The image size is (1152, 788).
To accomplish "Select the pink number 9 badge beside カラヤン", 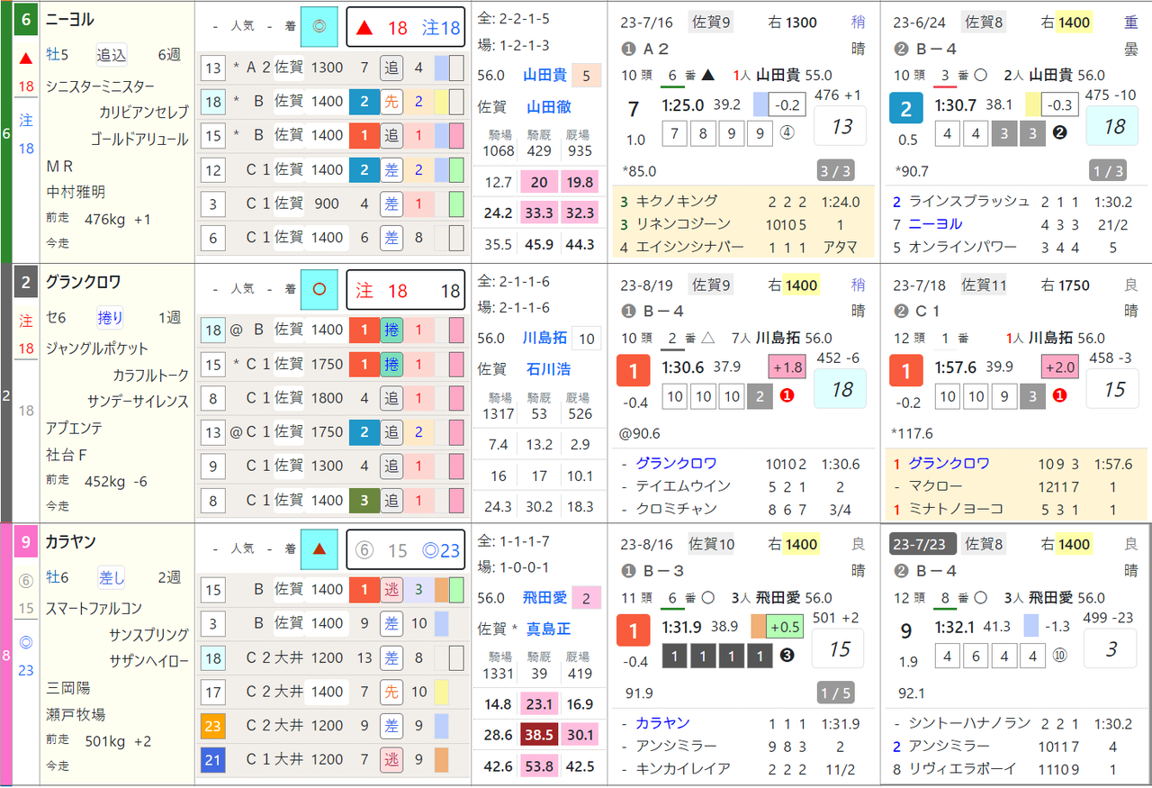I will [26, 542].
